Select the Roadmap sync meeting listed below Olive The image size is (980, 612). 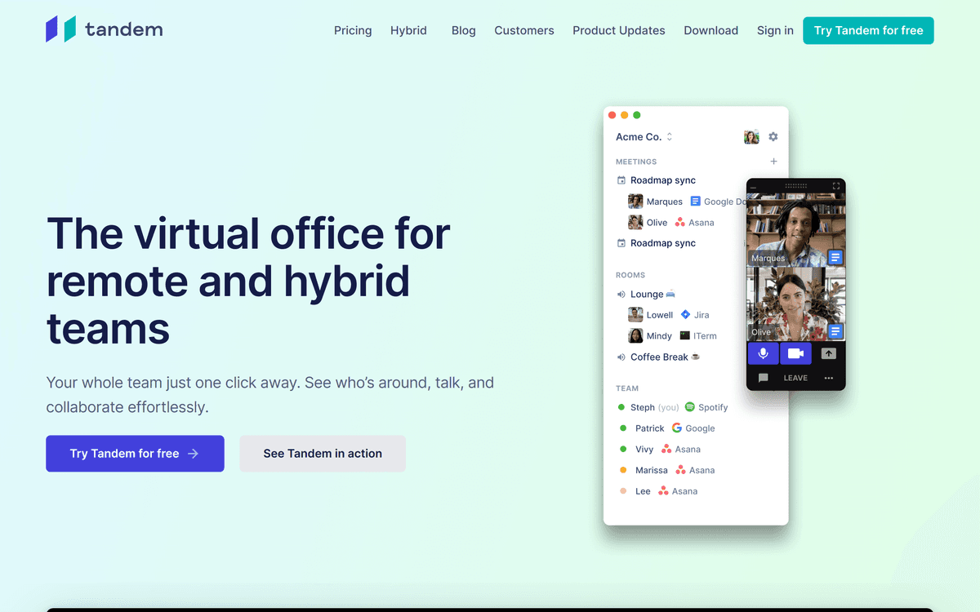[663, 243]
